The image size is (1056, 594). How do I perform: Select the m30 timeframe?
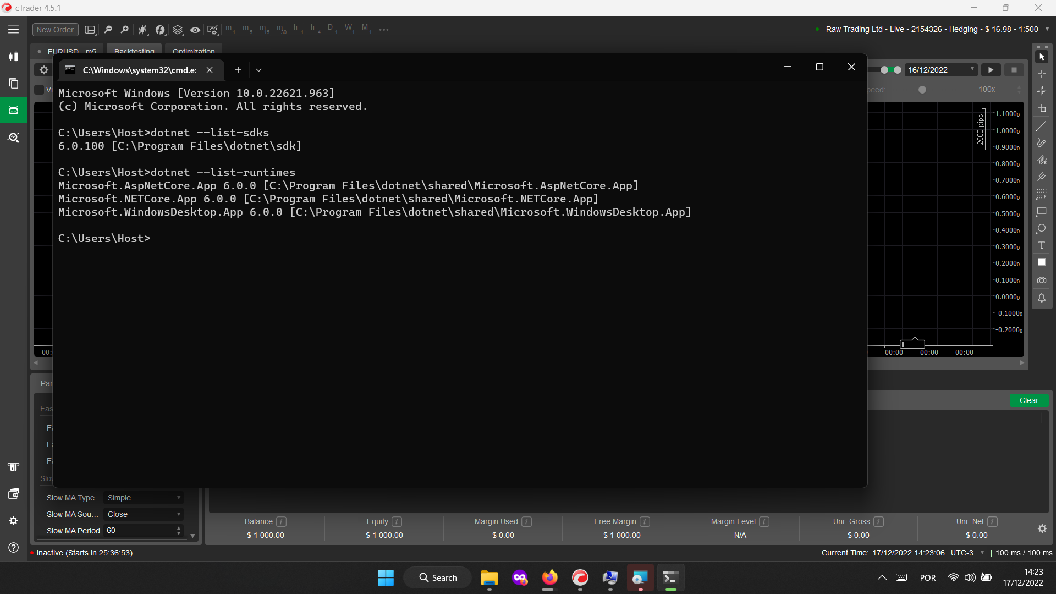tap(282, 29)
